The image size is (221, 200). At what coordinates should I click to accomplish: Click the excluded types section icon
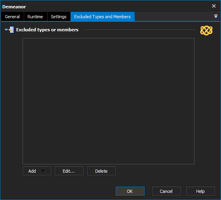[x=9, y=30]
